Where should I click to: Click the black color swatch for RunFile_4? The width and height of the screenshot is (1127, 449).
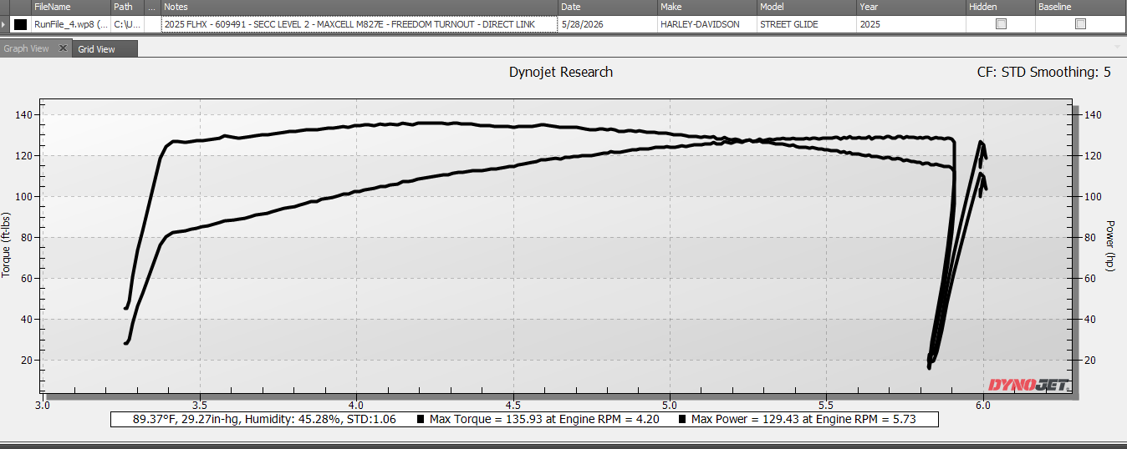(20, 24)
